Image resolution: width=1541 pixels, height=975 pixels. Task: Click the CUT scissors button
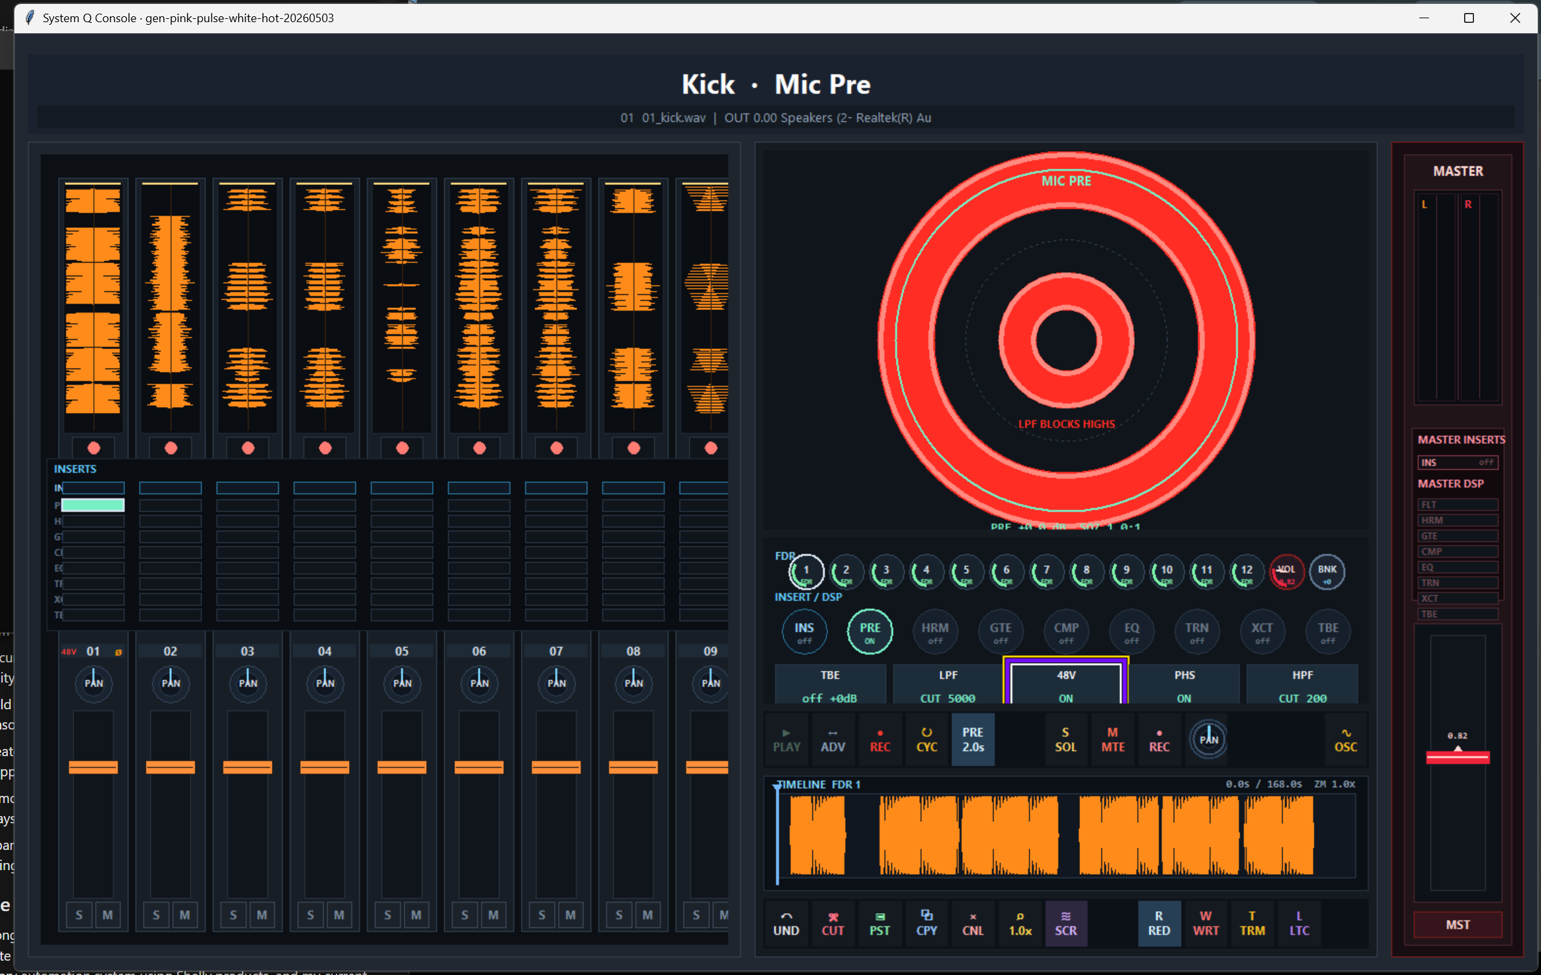click(x=833, y=924)
